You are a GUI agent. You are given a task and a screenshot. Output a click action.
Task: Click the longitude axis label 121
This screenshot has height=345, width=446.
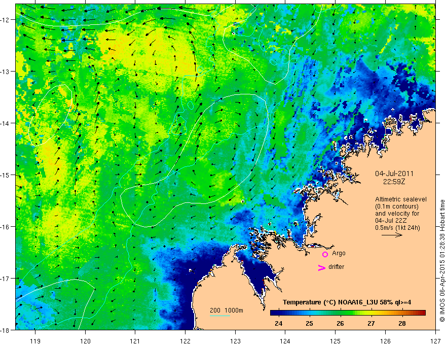click(135, 341)
